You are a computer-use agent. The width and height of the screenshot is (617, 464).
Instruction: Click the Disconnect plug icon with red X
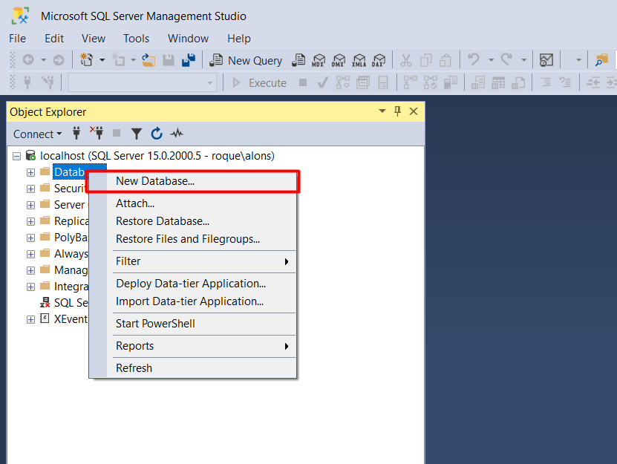(x=97, y=134)
